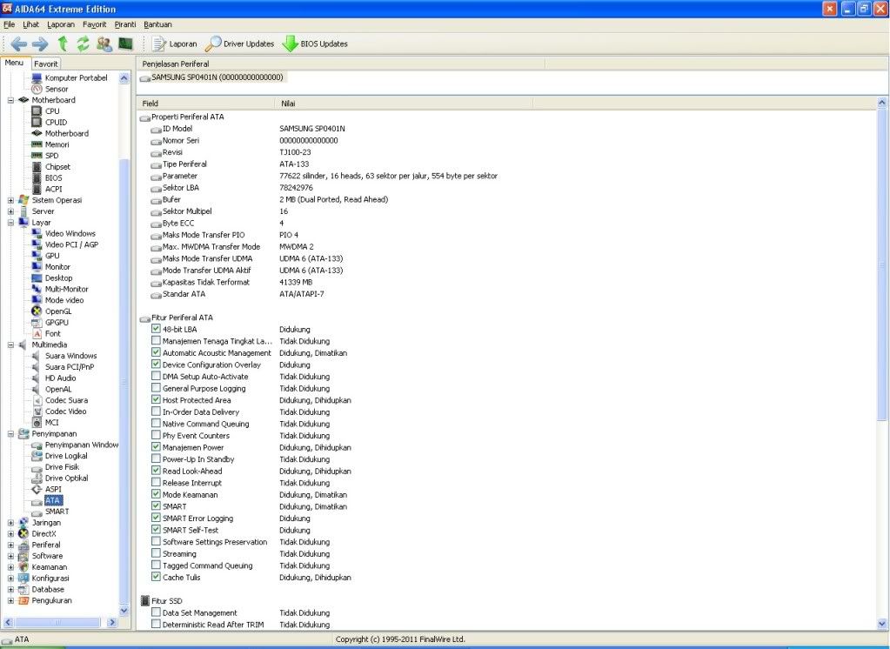Expand the Software tree node
Screen dimensions: 890x649
click(x=10, y=556)
